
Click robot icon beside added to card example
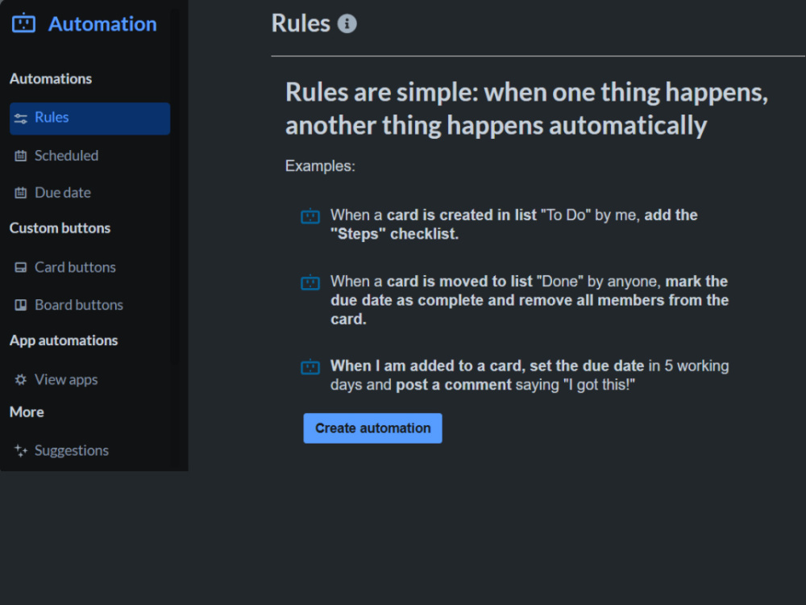click(x=310, y=367)
